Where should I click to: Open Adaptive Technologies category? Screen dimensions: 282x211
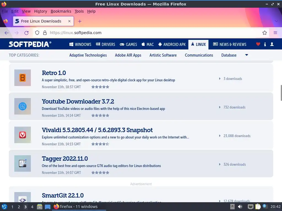click(88, 55)
